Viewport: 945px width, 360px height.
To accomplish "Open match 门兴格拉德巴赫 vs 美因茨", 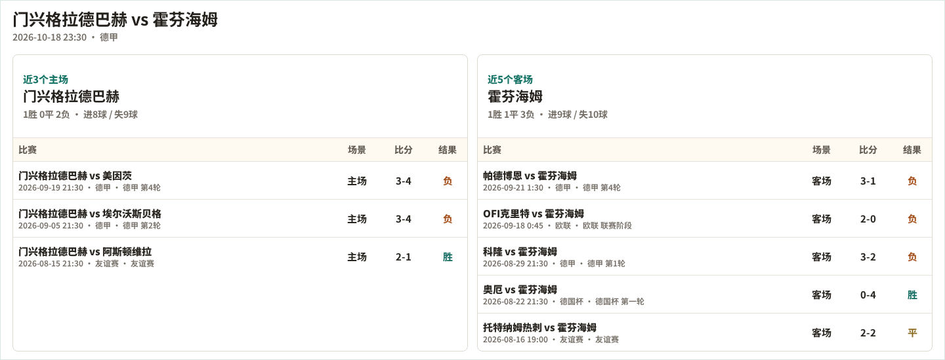I will [x=75, y=175].
